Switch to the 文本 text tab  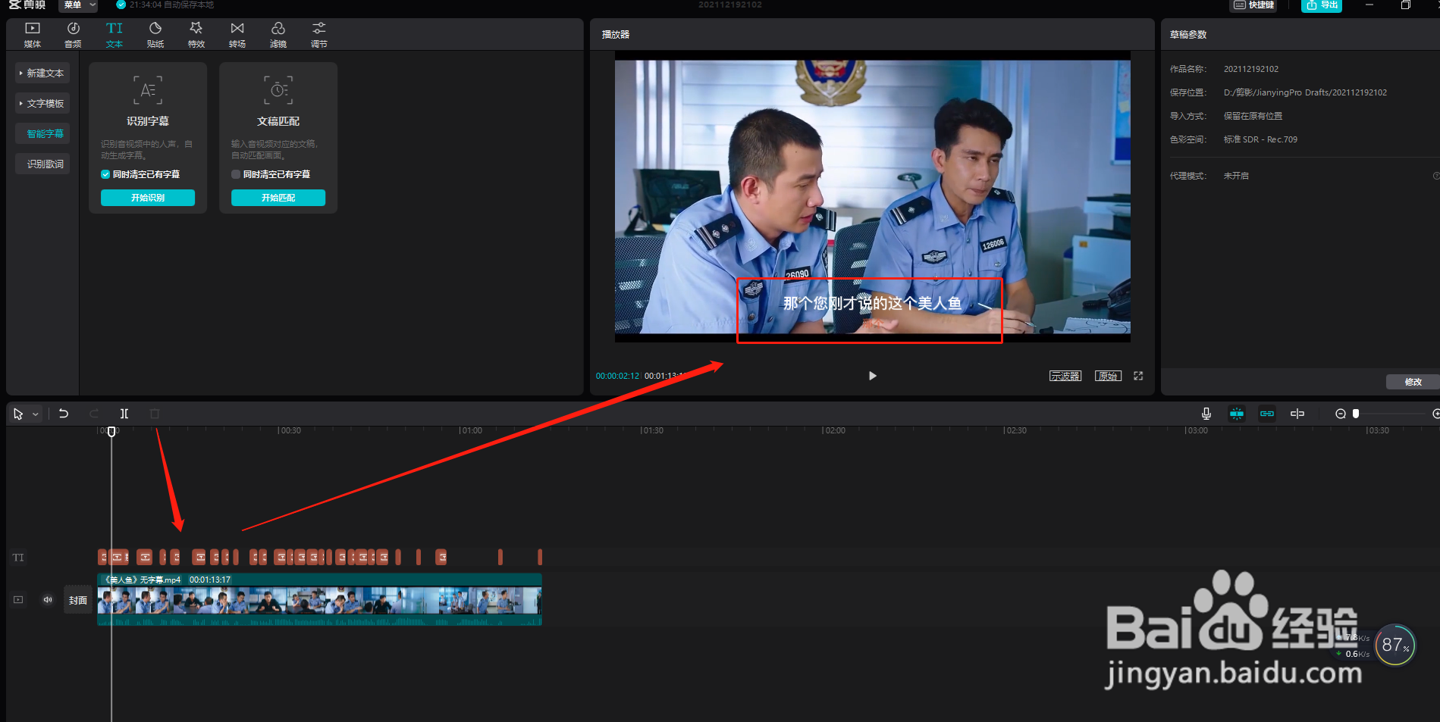click(114, 35)
